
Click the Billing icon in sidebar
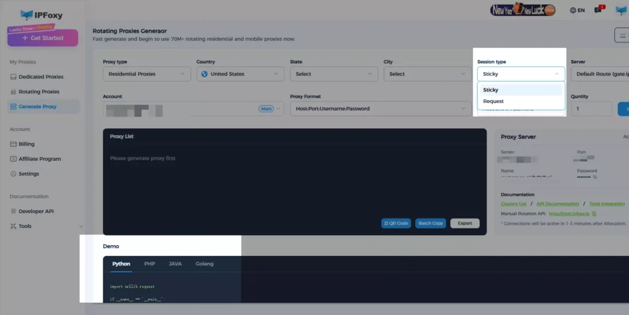[x=14, y=144]
